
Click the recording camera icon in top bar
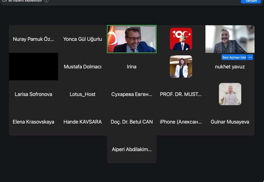point(4,1)
